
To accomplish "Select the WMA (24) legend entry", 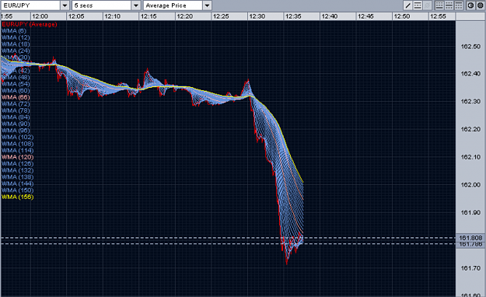I will pos(16,51).
